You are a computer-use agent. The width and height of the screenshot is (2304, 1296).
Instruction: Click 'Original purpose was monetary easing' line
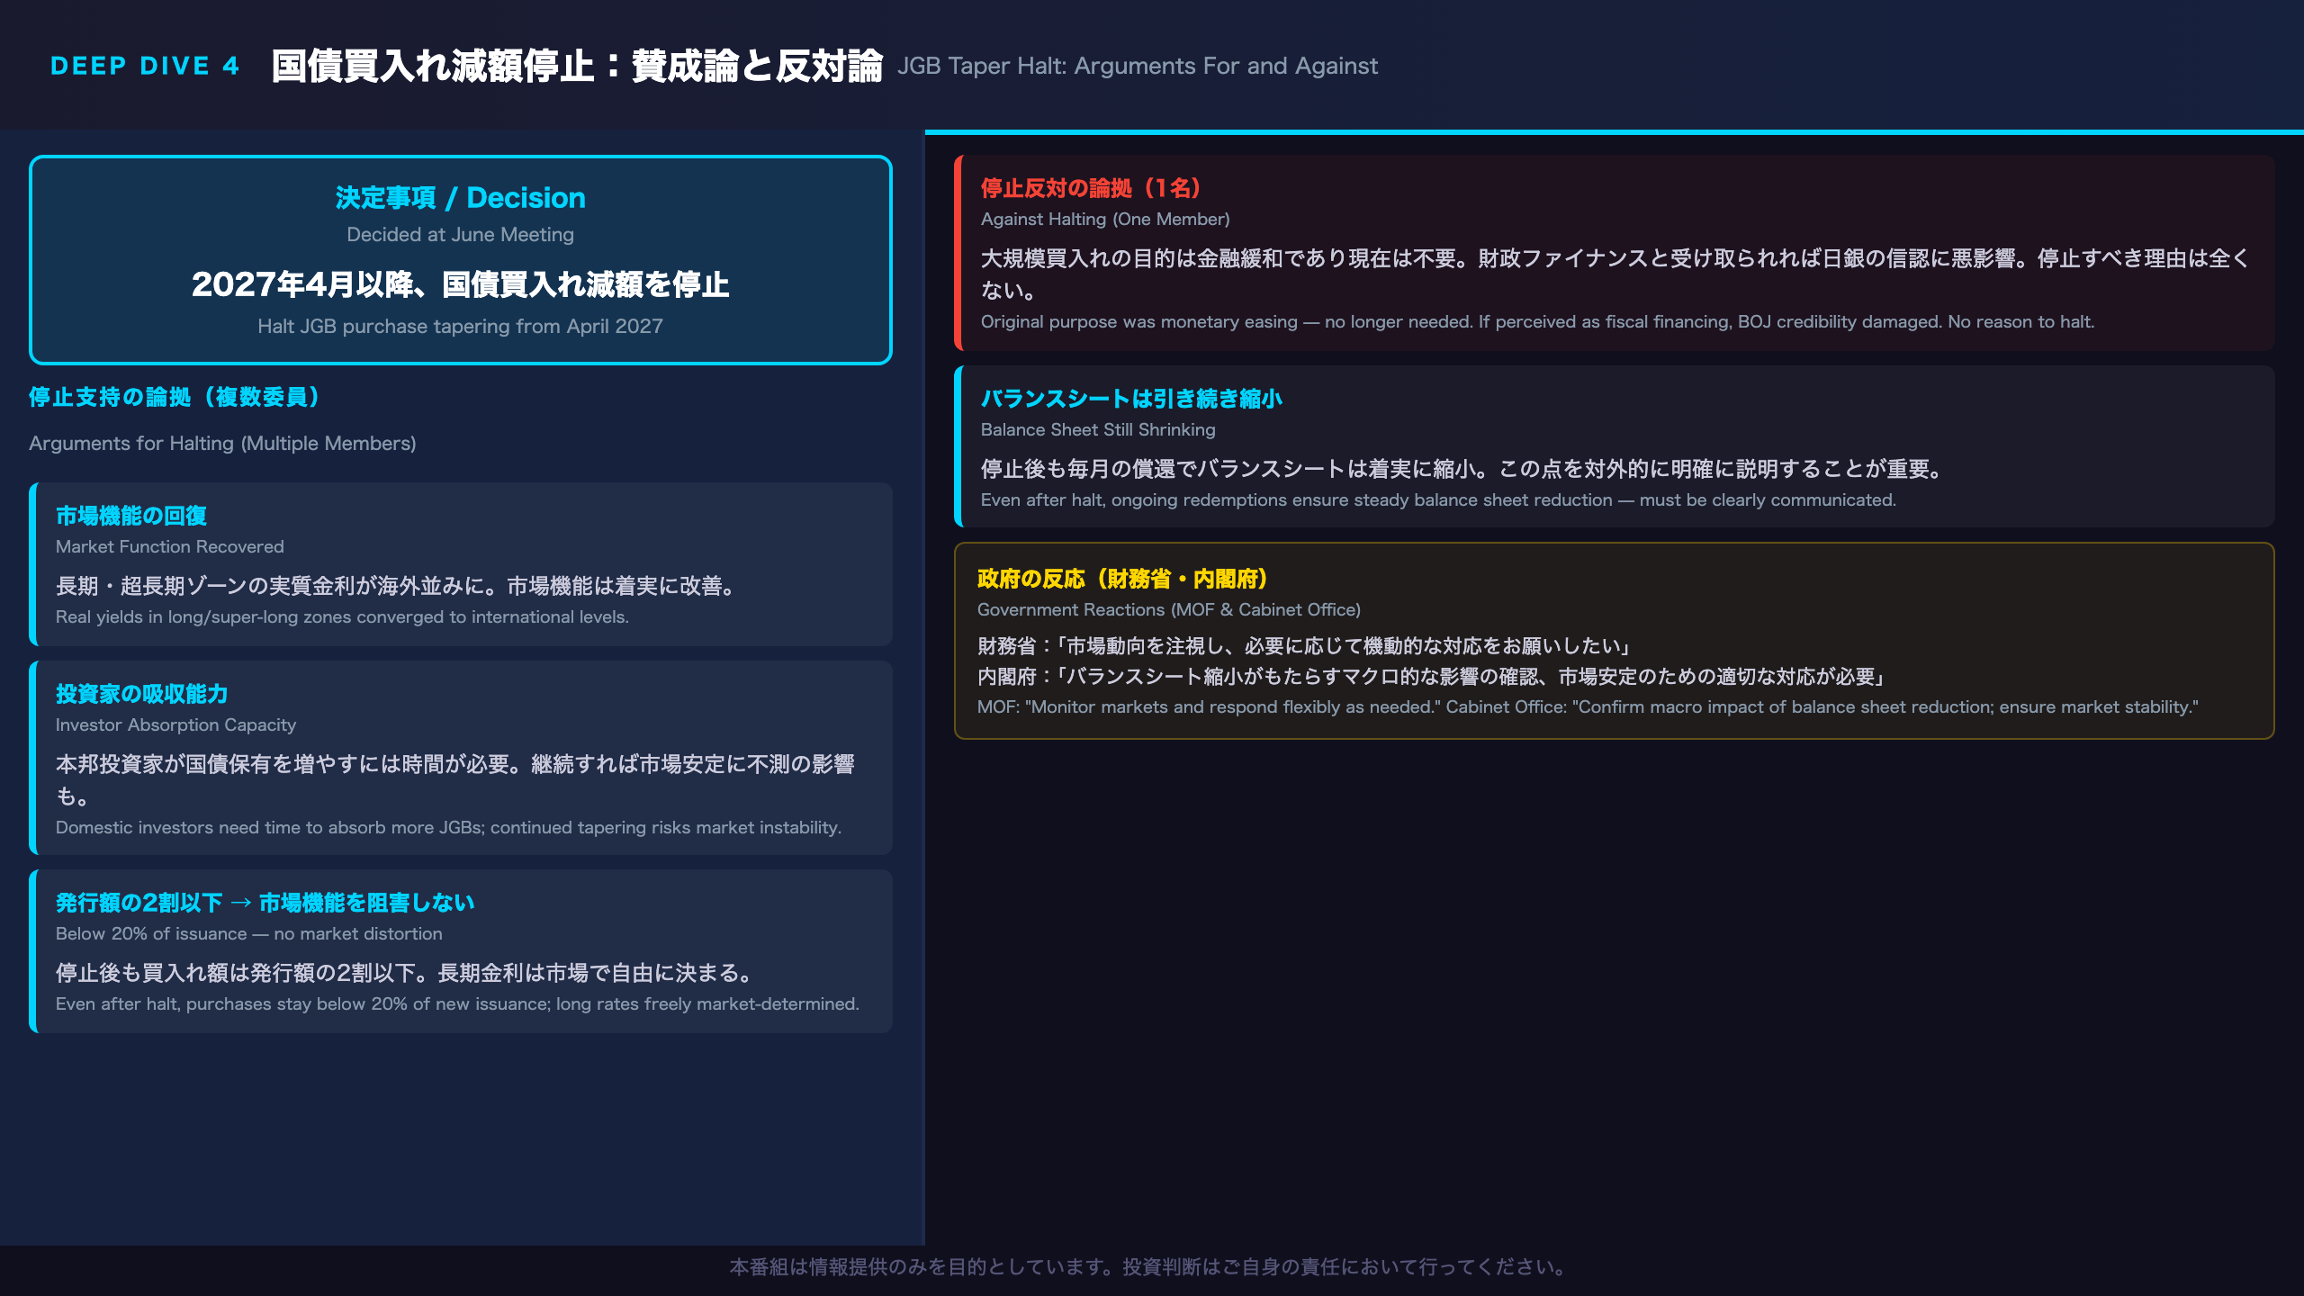pos(1537,322)
